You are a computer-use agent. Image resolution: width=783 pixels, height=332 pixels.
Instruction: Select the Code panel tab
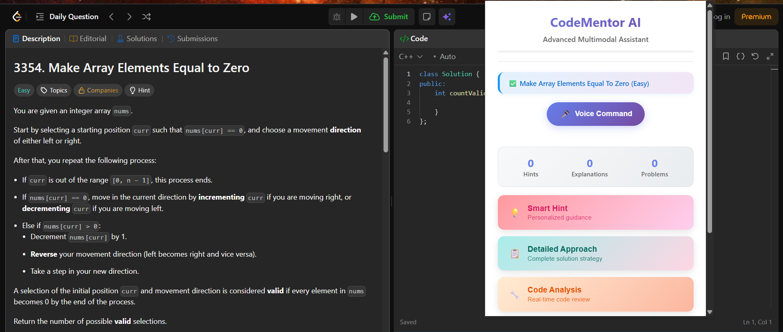point(414,39)
